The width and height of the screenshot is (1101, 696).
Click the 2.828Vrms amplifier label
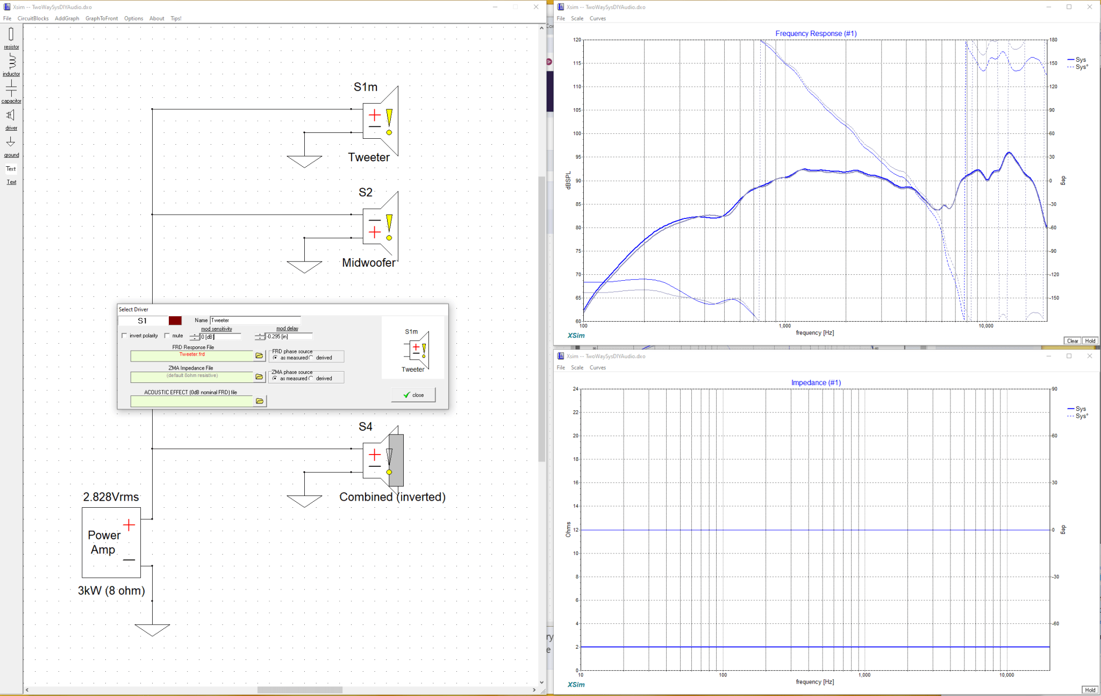pos(111,497)
